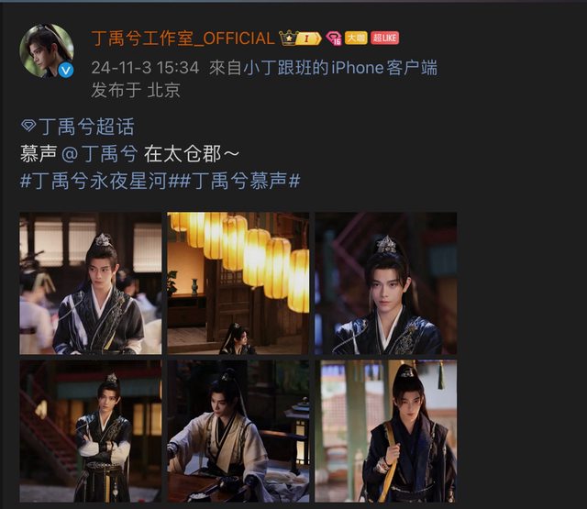Screen dimensions: 587x509
Task: Click the super-topic diamond icon
Action: pos(28,126)
